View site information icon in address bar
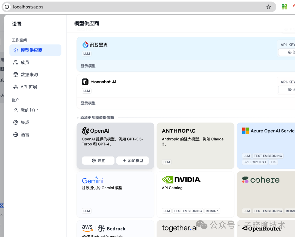 pyautogui.click(x=7, y=7)
